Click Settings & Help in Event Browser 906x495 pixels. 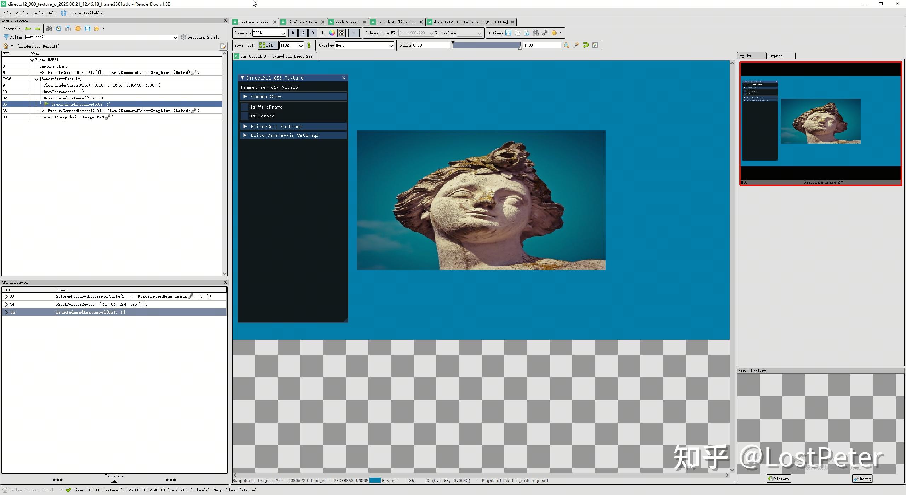[200, 37]
